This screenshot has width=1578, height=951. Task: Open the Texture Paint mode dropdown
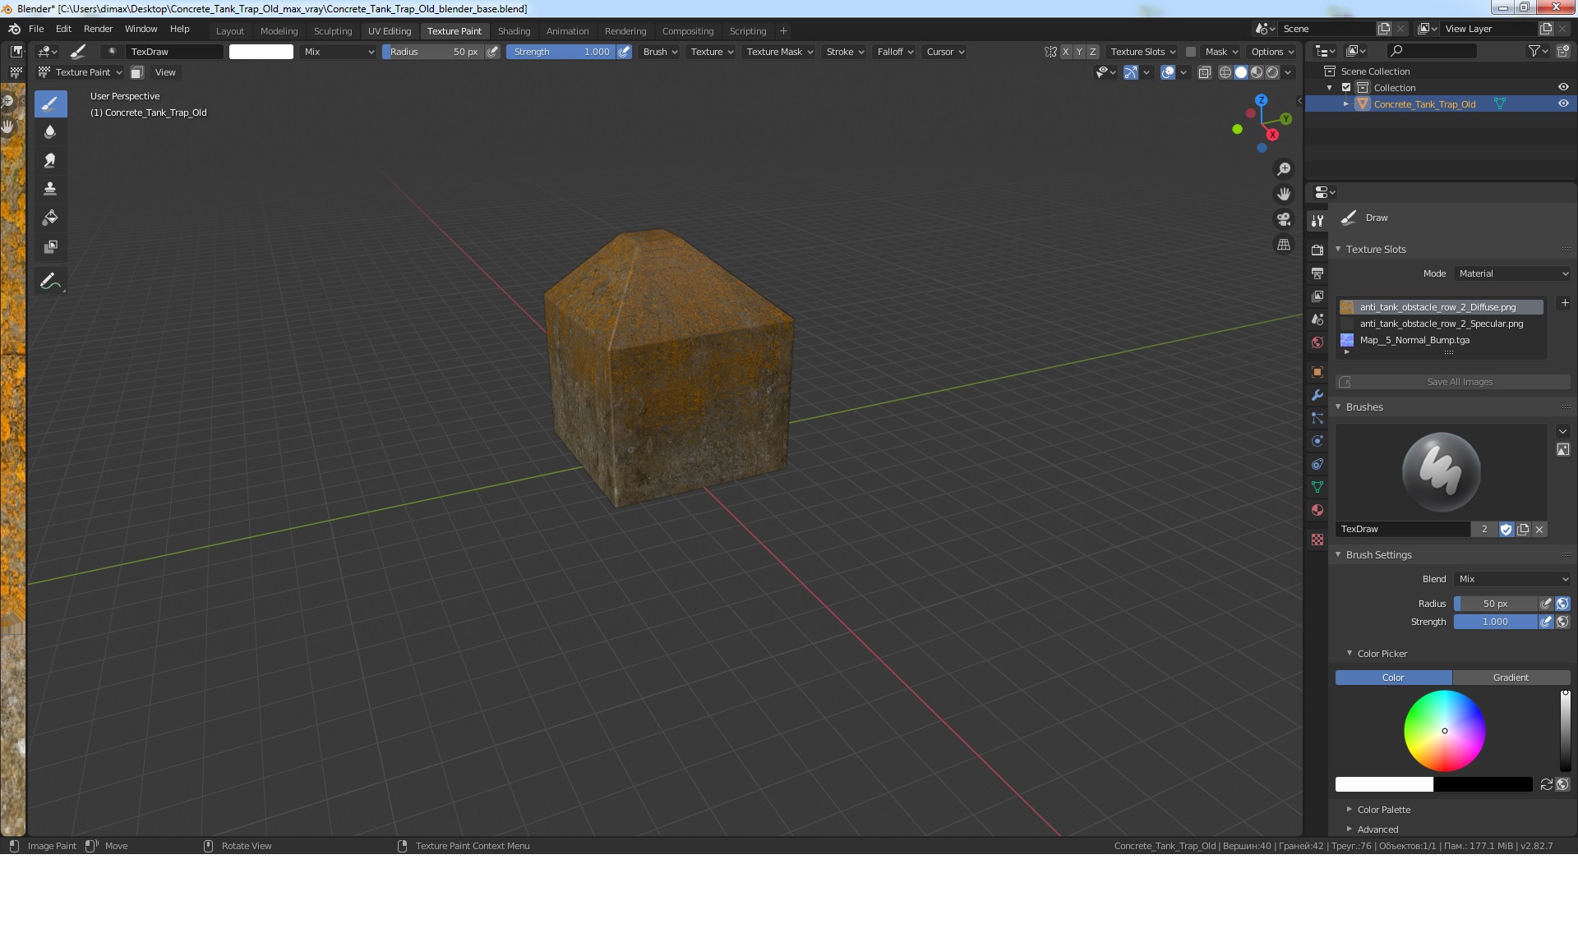pyautogui.click(x=81, y=72)
